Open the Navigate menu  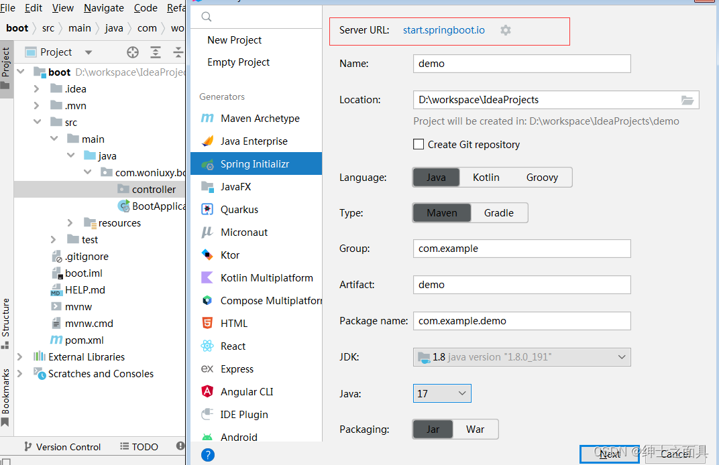104,8
